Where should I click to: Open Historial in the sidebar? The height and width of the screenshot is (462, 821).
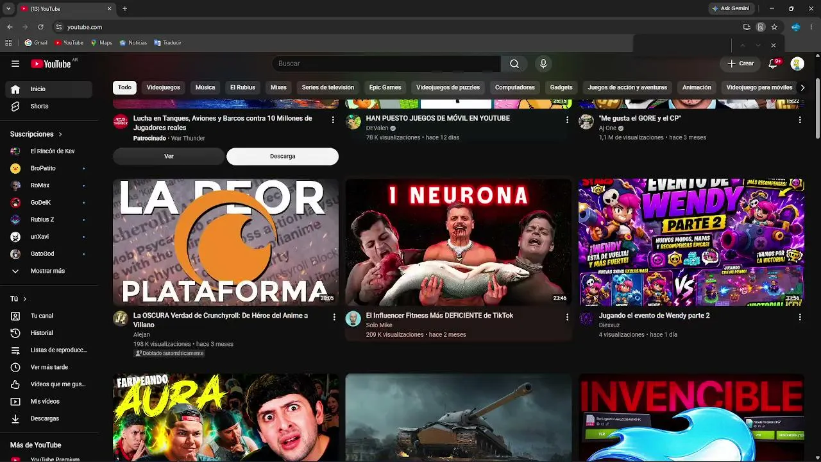tap(49, 333)
